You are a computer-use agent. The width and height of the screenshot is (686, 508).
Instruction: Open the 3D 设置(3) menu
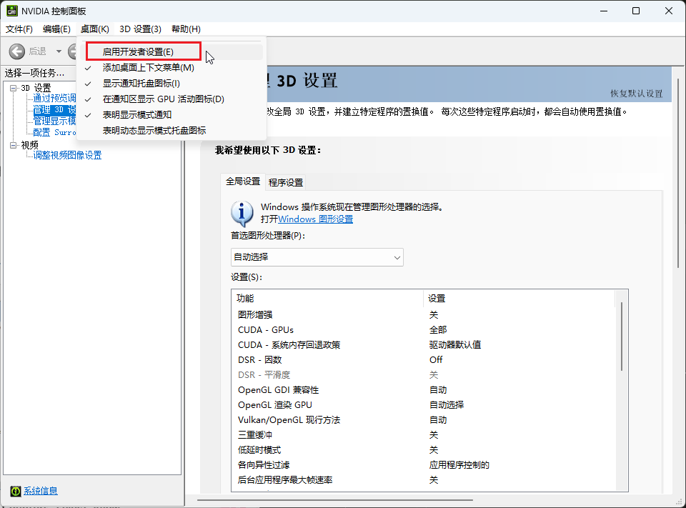[x=141, y=29]
